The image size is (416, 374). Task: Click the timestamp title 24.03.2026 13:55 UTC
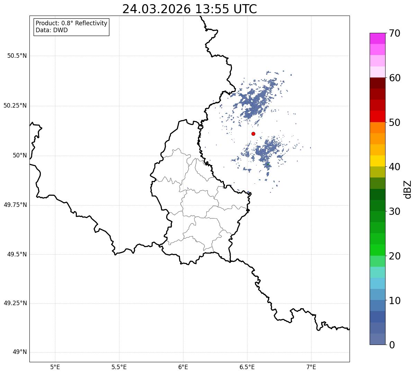coord(190,9)
